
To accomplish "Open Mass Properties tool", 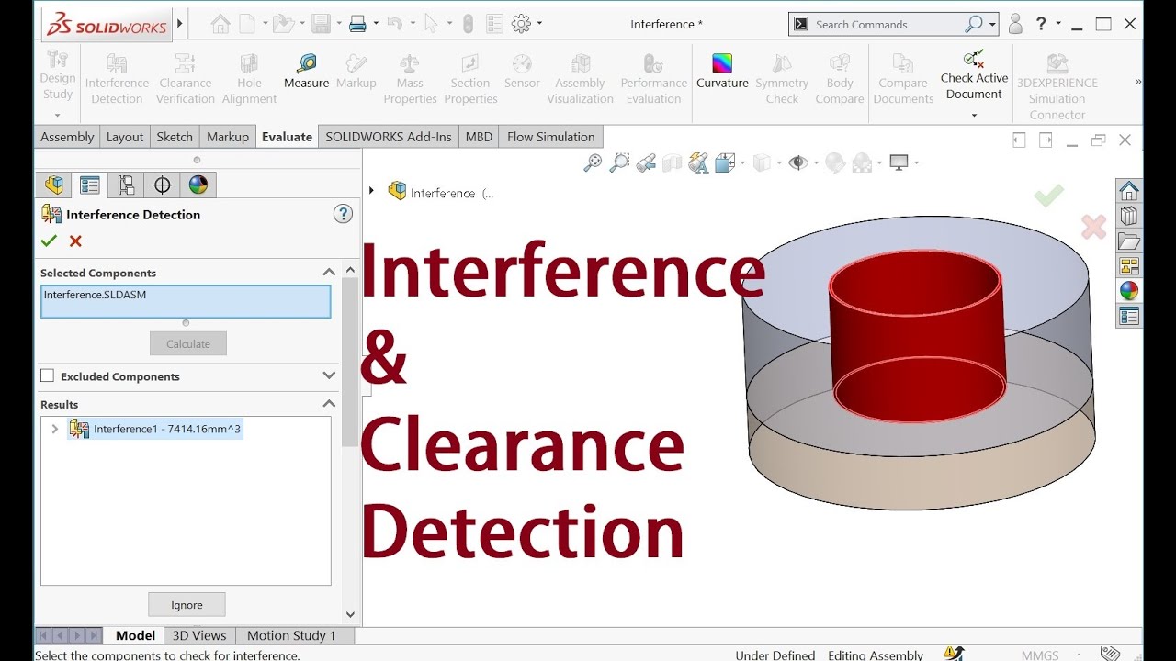I will [x=410, y=78].
